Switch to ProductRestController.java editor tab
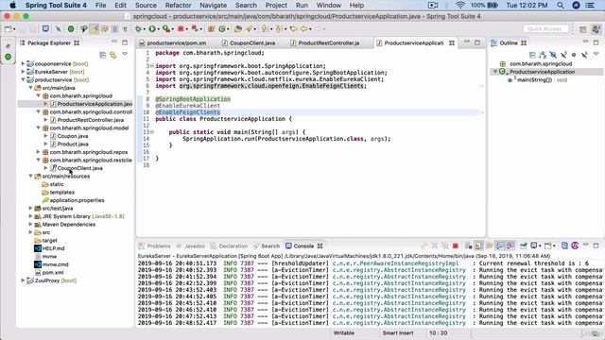This screenshot has width=605, height=340. pos(325,42)
